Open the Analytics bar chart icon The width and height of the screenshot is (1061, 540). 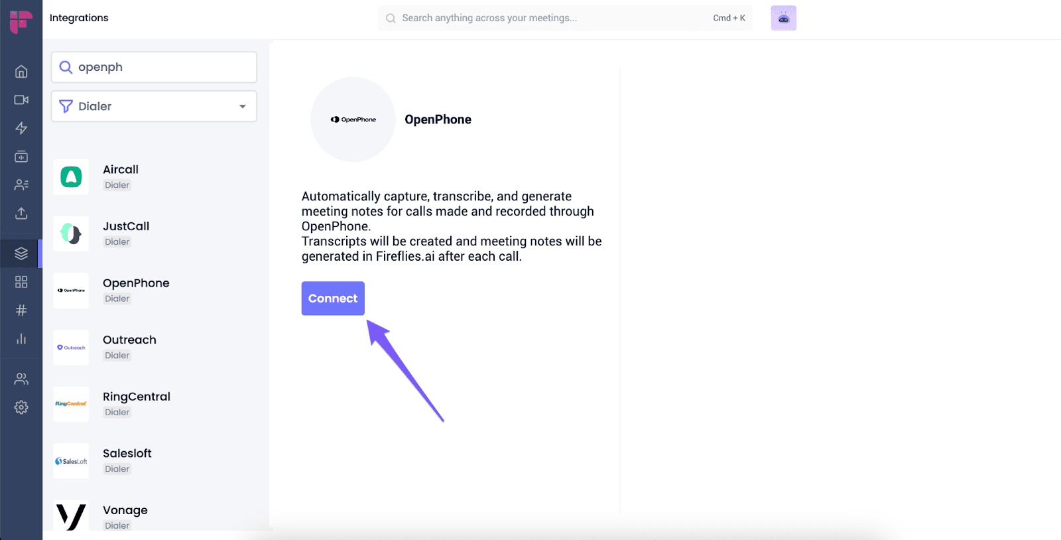point(21,339)
